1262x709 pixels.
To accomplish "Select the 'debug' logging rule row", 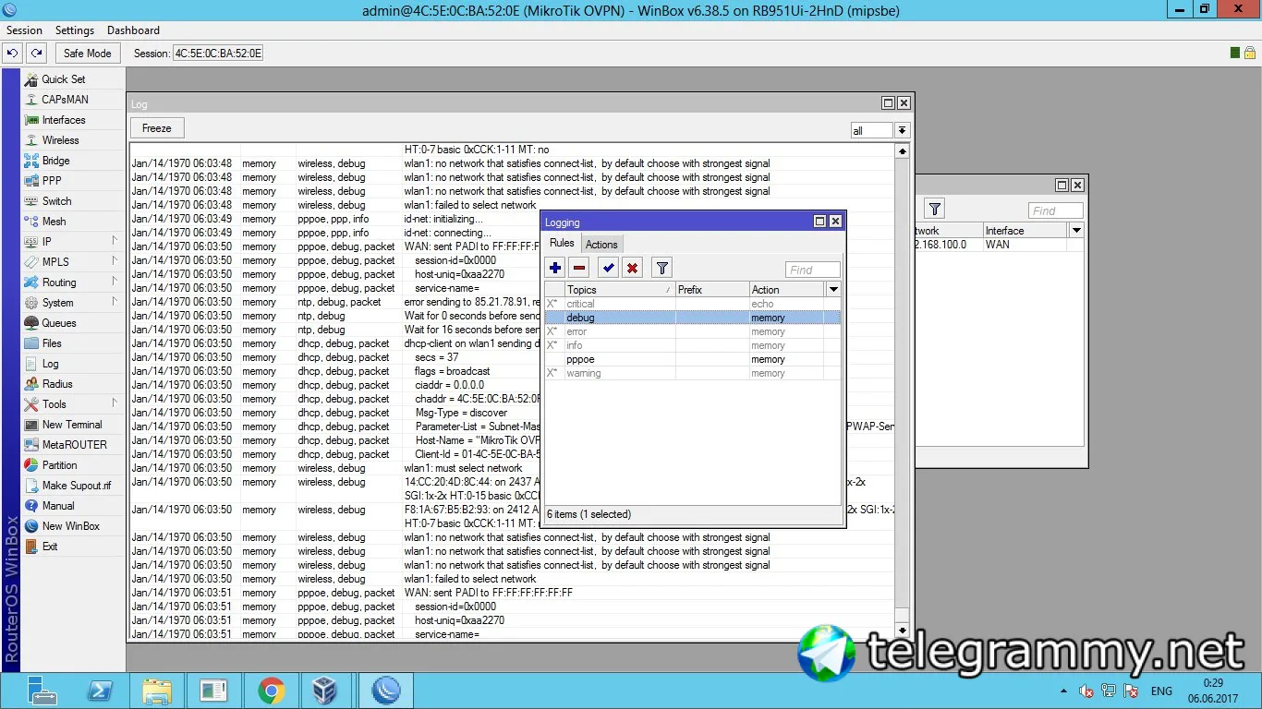I will (693, 318).
